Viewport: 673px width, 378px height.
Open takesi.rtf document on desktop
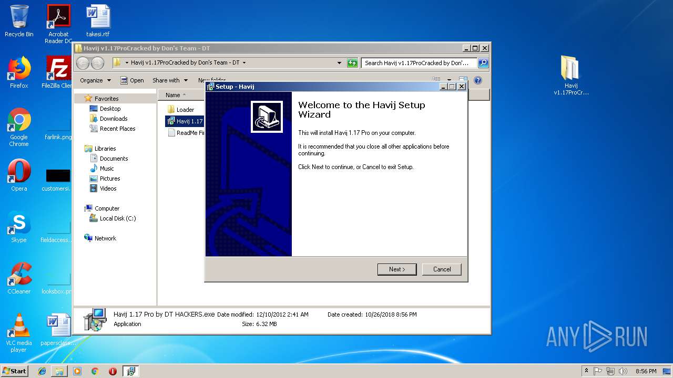tap(98, 21)
